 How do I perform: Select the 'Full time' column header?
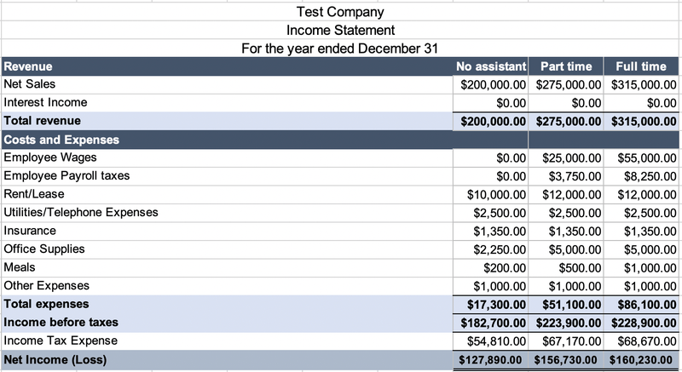pos(641,66)
